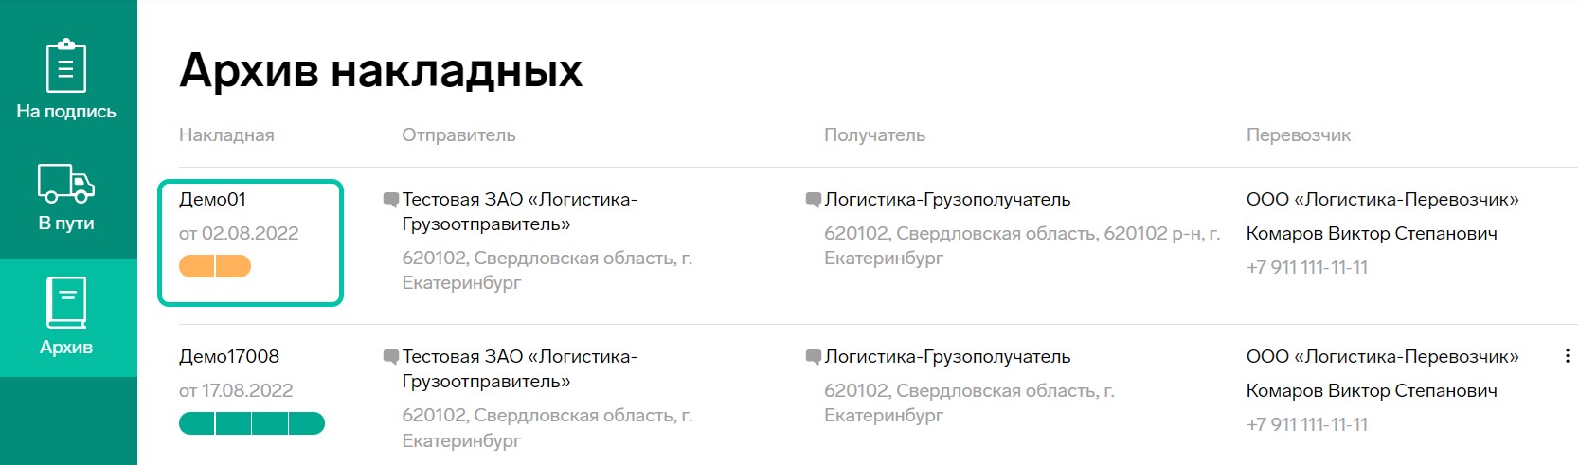Click comment icon beside sender in Демо17008 row
Viewport: 1579px width, 465px height.
coord(390,357)
